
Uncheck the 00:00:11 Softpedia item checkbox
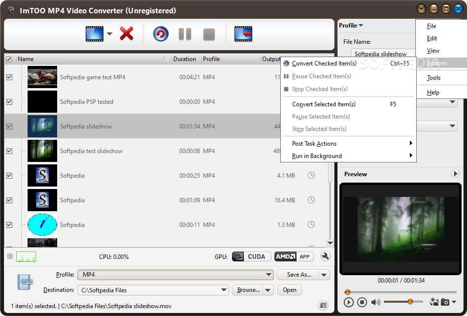[9, 225]
